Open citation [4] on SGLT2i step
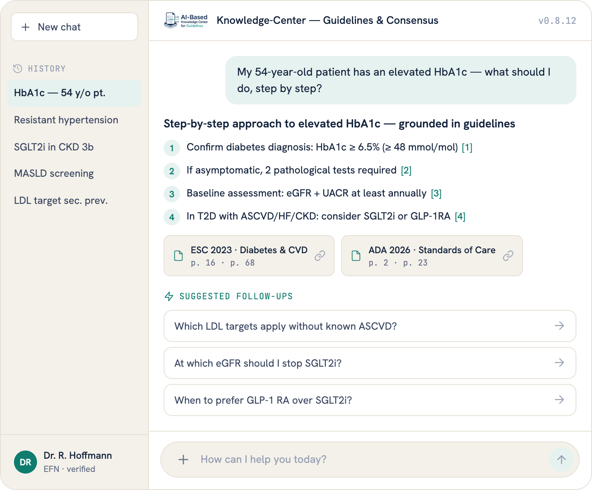The height and width of the screenshot is (490, 592). (x=460, y=217)
